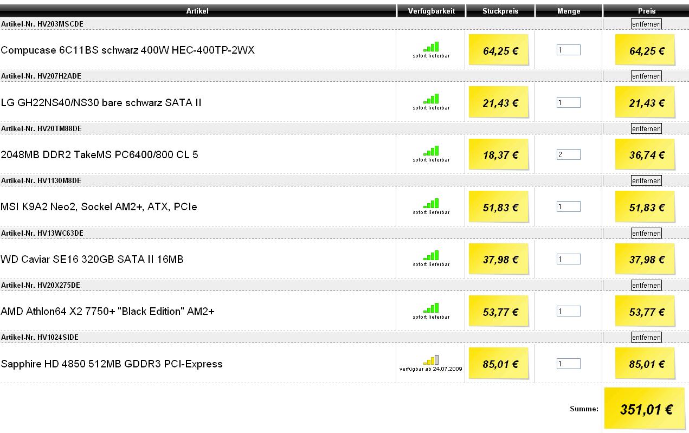Focus quantity field for MSI K9A2 Neo2

tap(568, 206)
